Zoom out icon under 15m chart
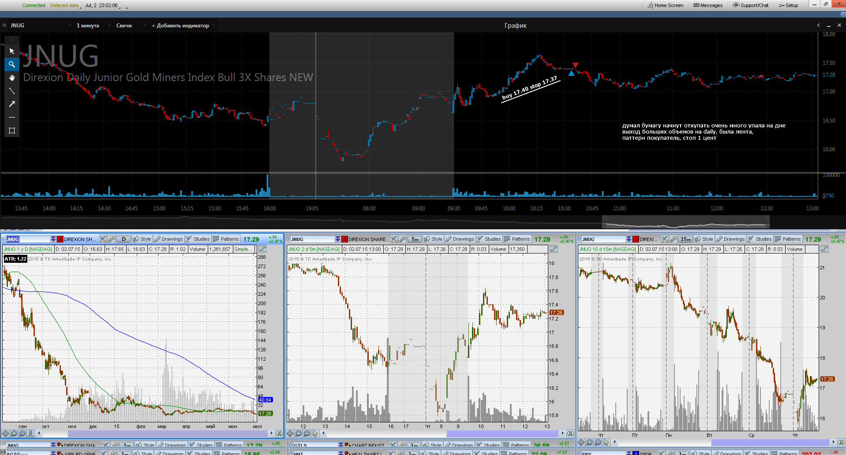 click(x=598, y=442)
